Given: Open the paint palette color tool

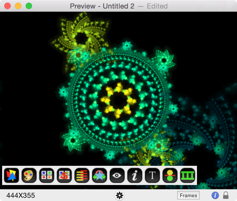Looking at the screenshot, I should [29, 175].
